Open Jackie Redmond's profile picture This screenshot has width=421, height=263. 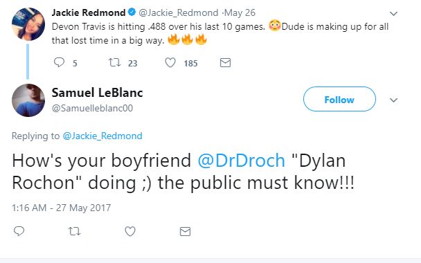coord(28,24)
